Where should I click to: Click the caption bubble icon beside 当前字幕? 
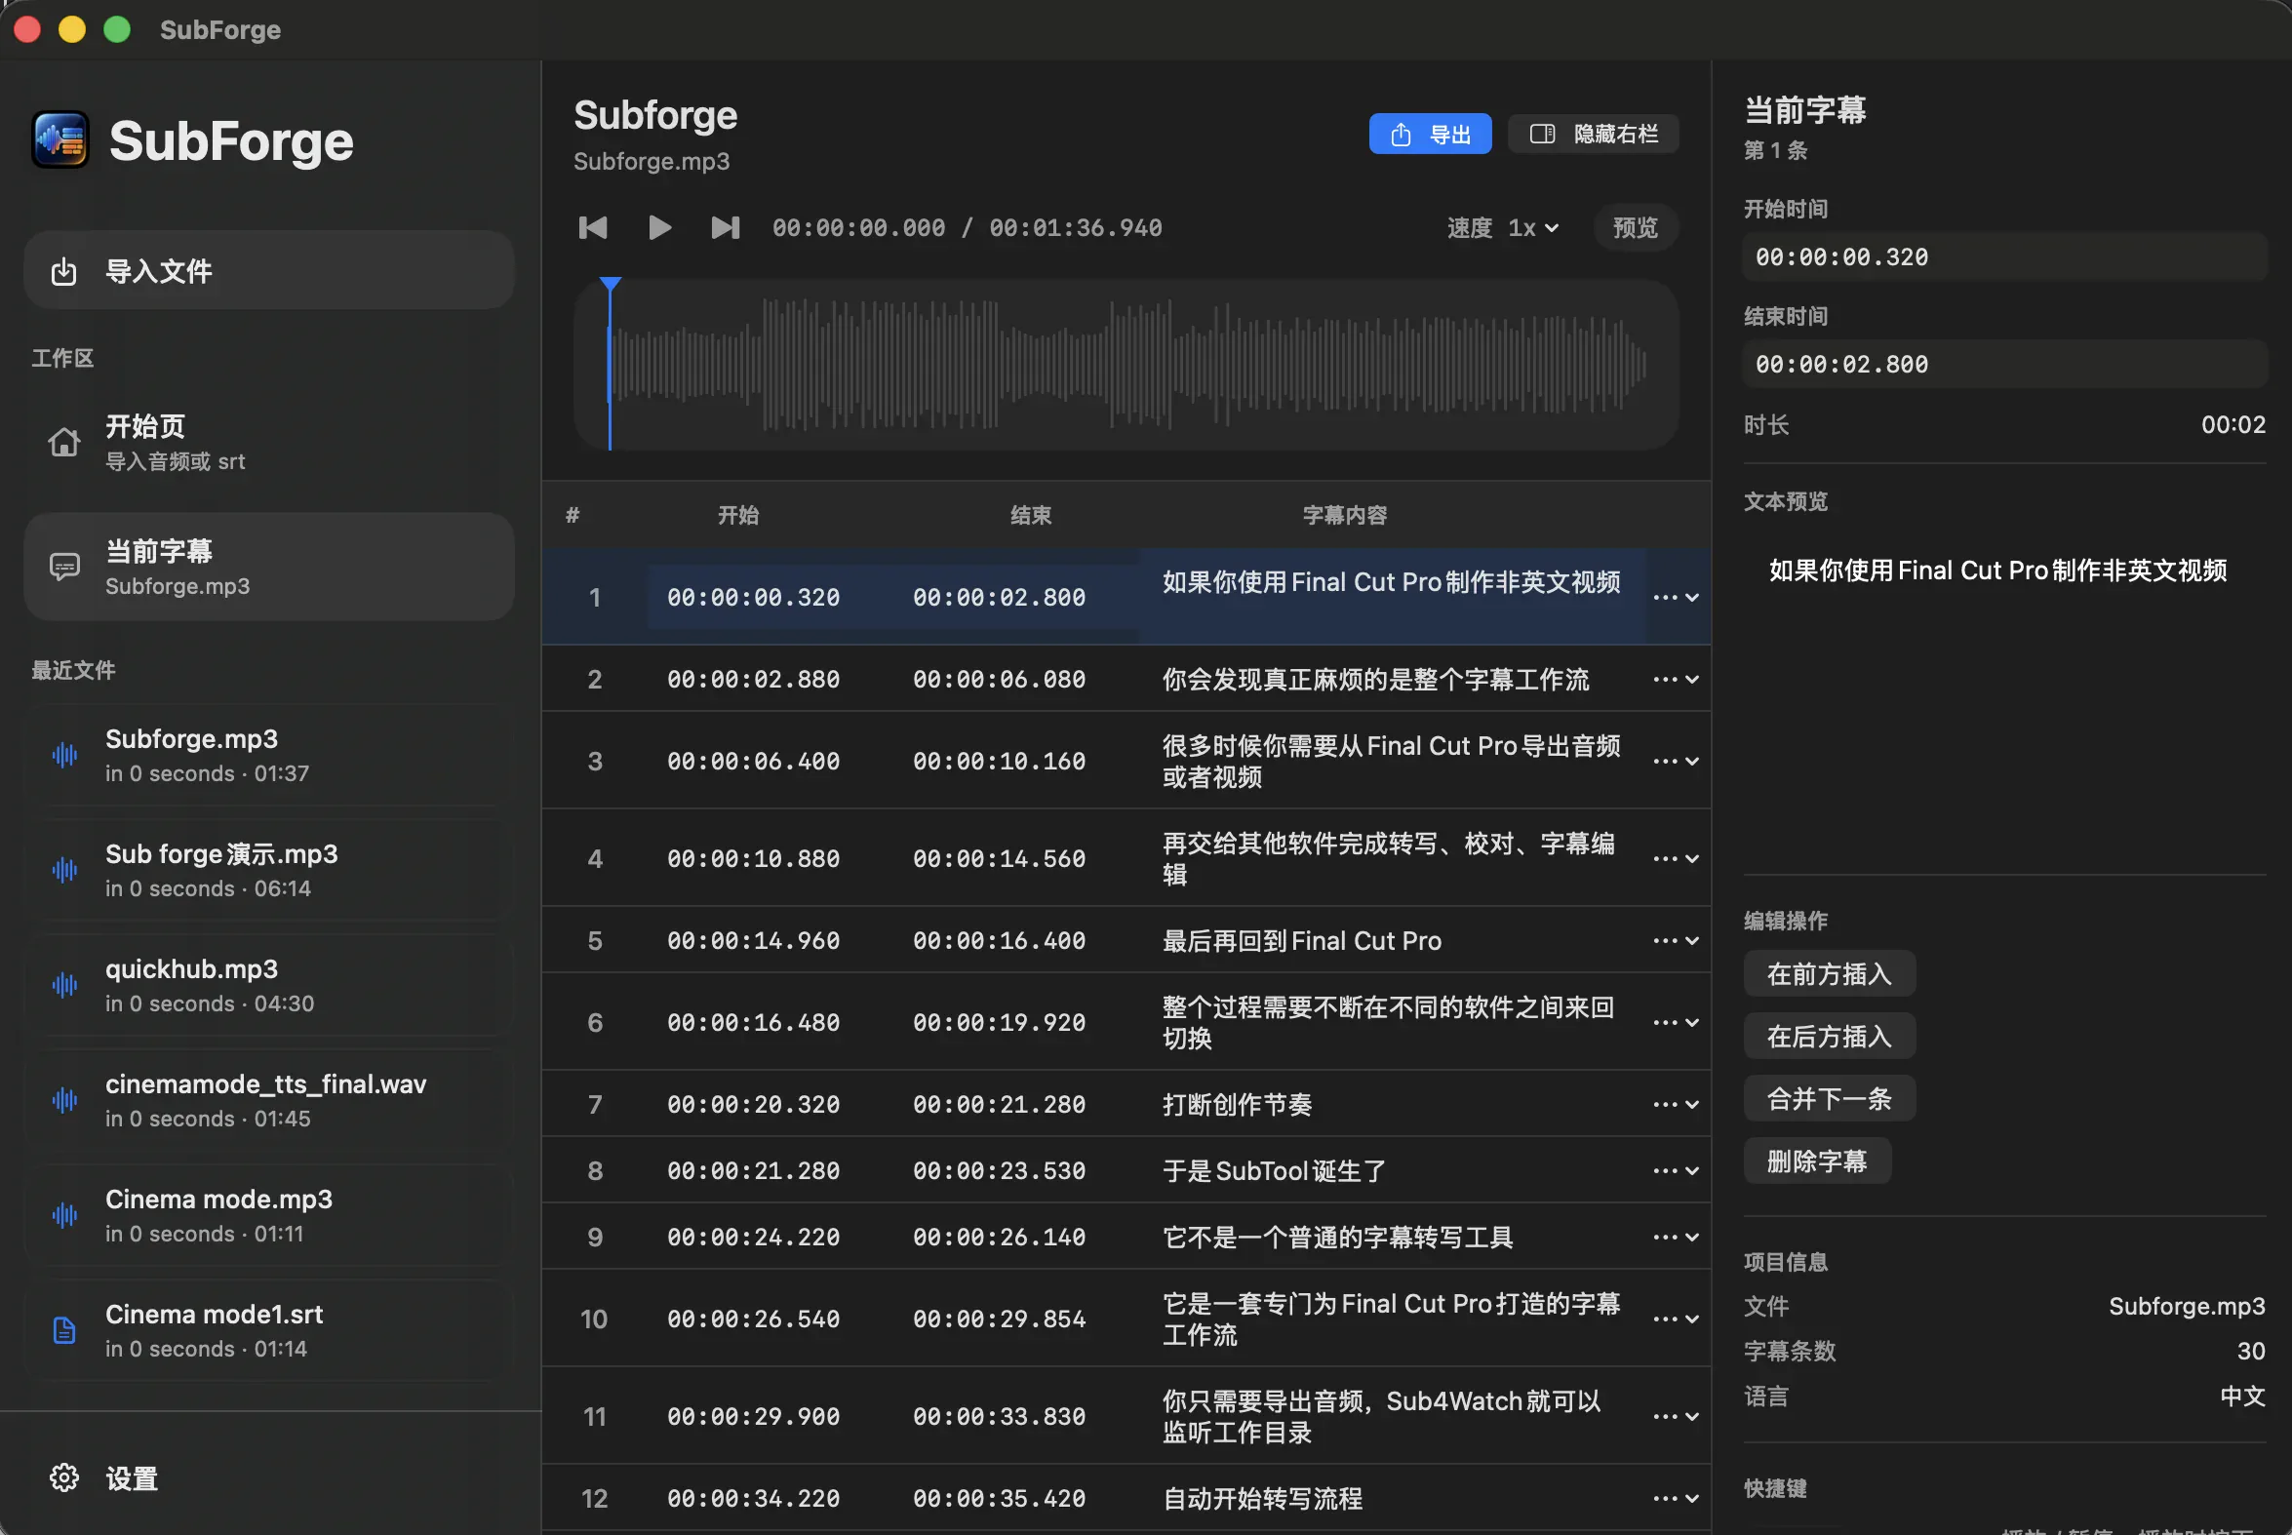[64, 567]
